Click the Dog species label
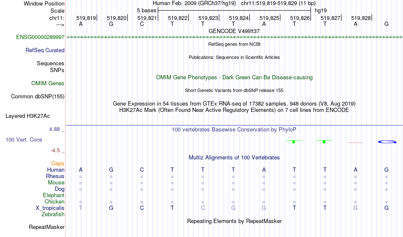This screenshot has width=403, height=237. [x=59, y=189]
